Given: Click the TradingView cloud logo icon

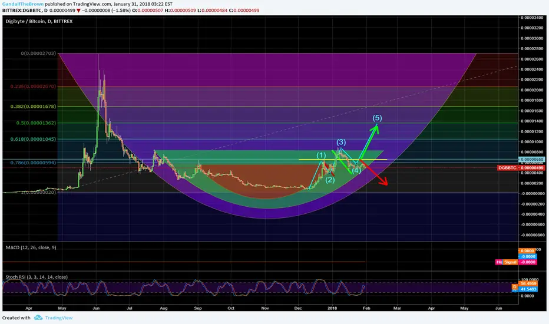Looking at the screenshot, I should (x=38, y=318).
